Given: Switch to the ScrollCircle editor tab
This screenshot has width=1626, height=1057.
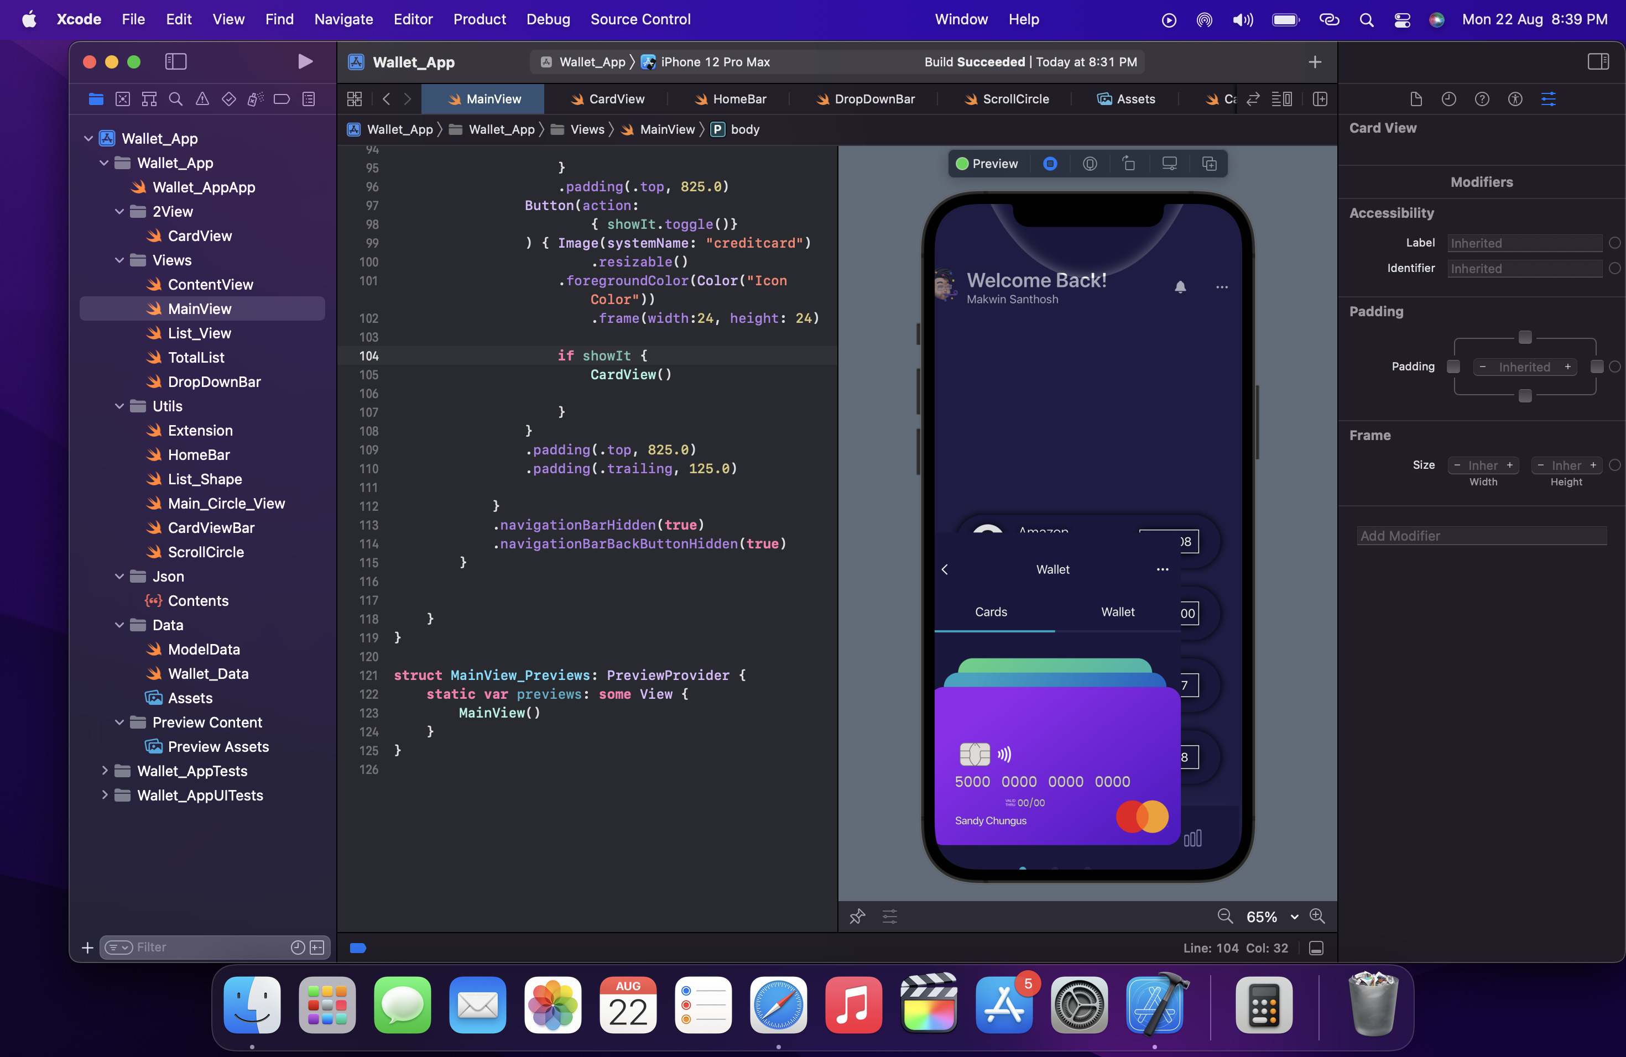Looking at the screenshot, I should pyautogui.click(x=1007, y=99).
